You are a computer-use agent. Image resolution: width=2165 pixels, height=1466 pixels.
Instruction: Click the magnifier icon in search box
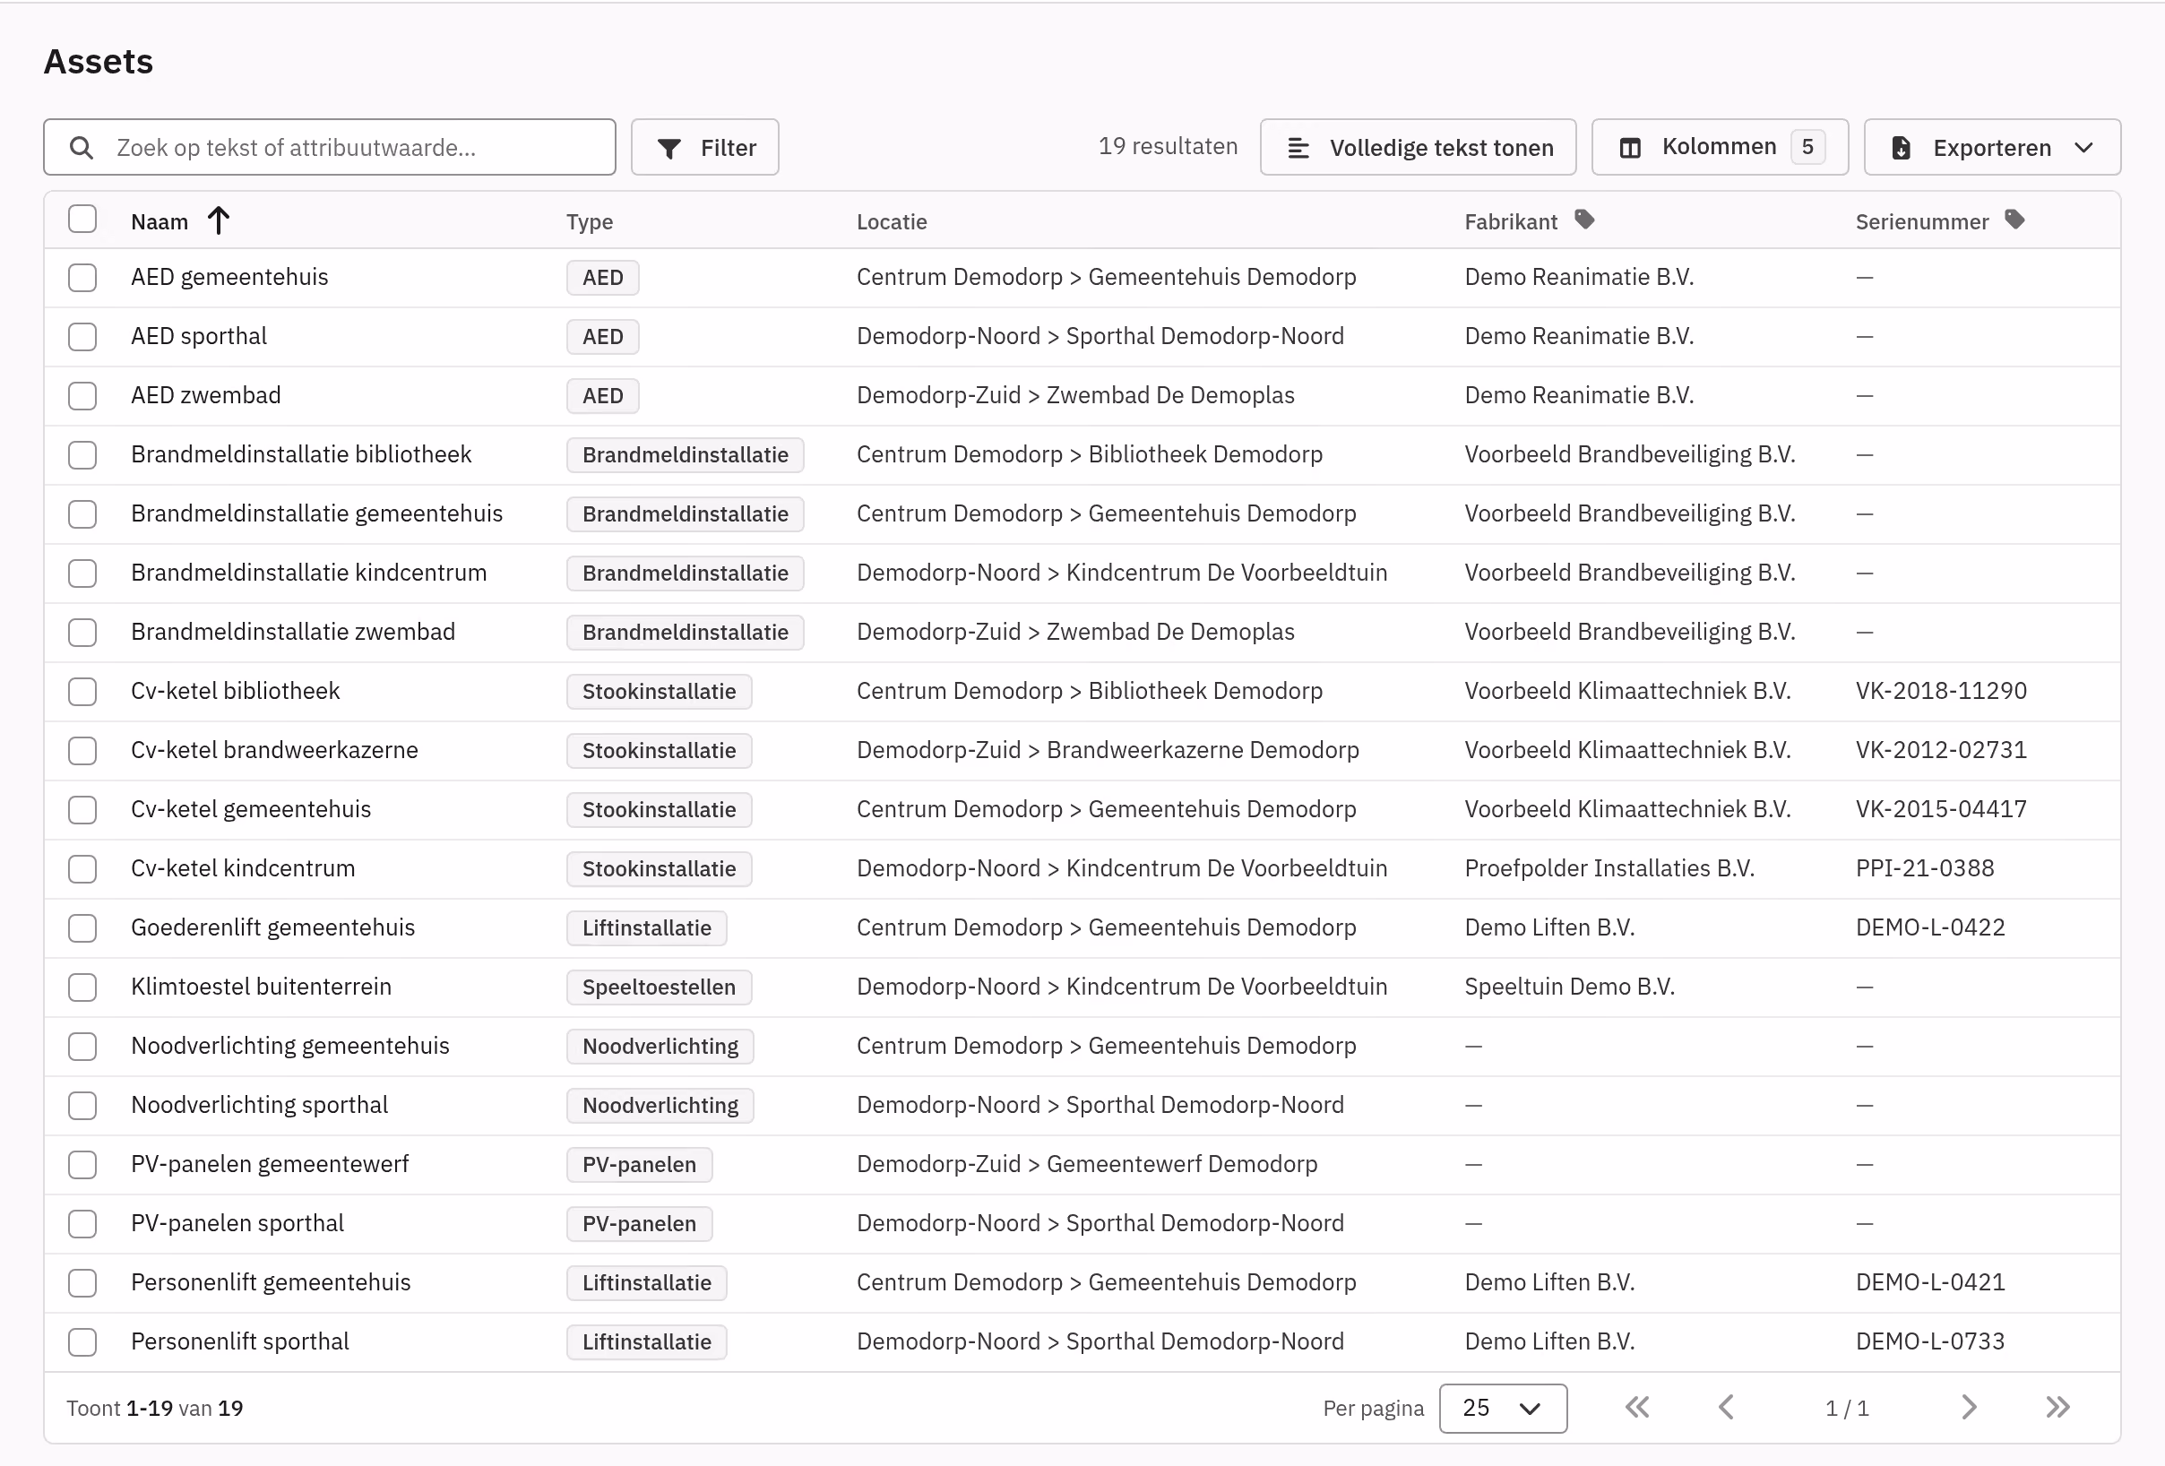tap(81, 148)
